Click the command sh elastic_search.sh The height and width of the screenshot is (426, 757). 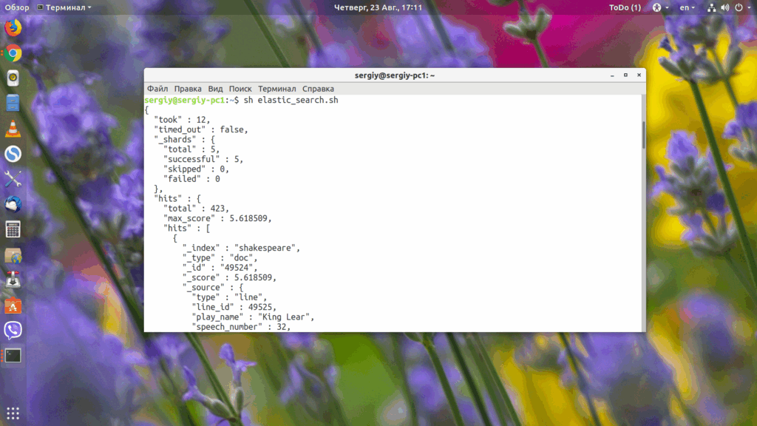[x=291, y=100]
